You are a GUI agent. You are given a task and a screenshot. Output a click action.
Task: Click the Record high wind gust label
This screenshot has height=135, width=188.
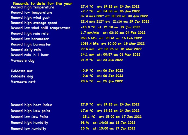tap(30, 18)
